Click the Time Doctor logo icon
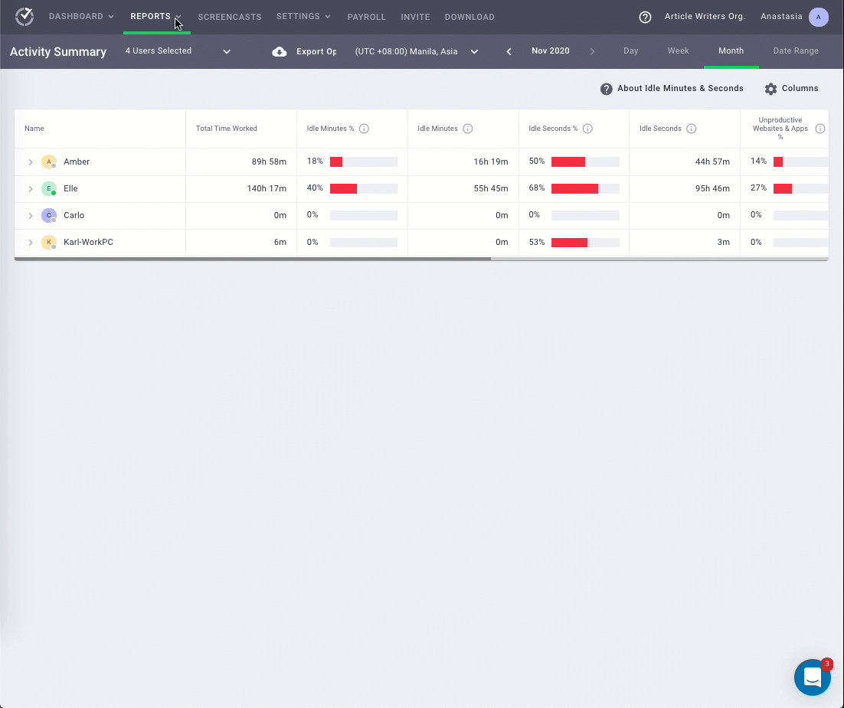The height and width of the screenshot is (708, 844). pos(25,17)
